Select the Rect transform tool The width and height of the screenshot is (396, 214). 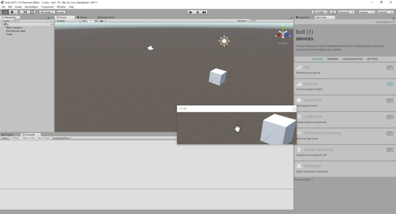pos(32,12)
